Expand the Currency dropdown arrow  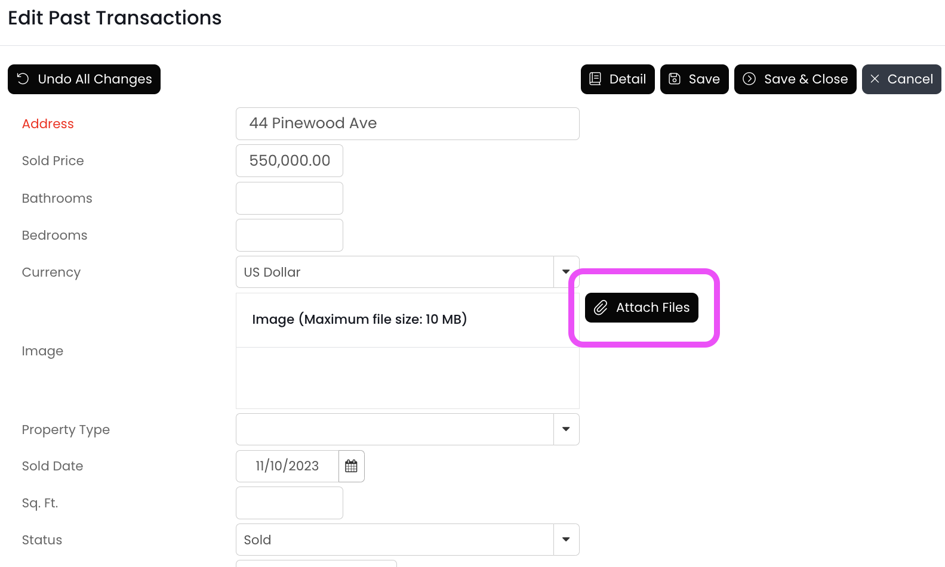click(x=566, y=272)
